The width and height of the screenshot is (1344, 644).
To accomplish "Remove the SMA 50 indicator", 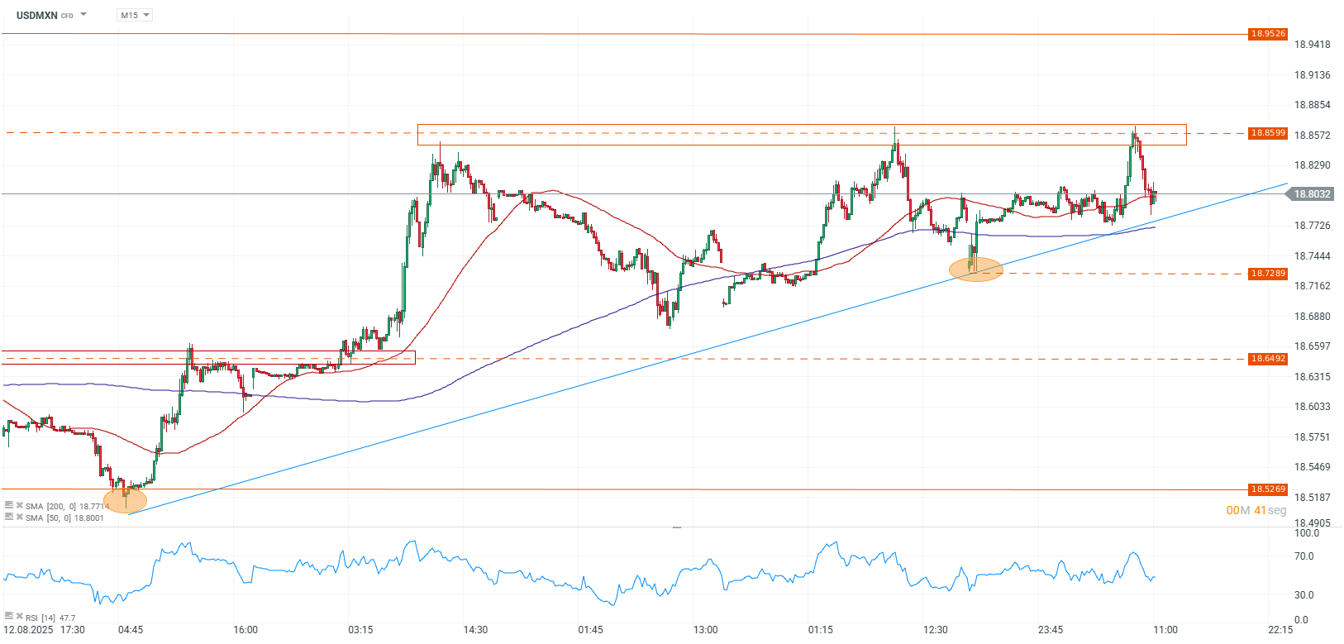I will (x=20, y=518).
